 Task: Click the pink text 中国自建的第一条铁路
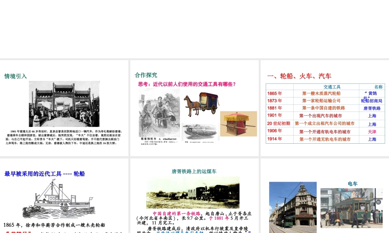176,214
